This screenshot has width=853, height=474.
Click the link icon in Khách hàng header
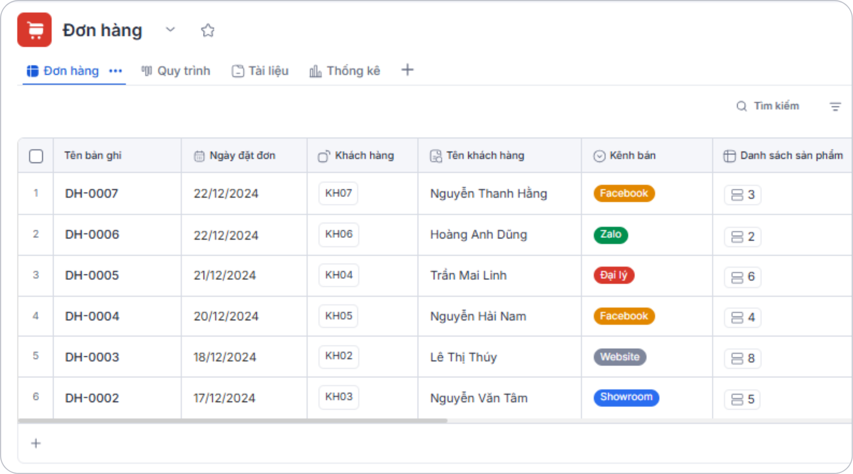[x=324, y=156]
